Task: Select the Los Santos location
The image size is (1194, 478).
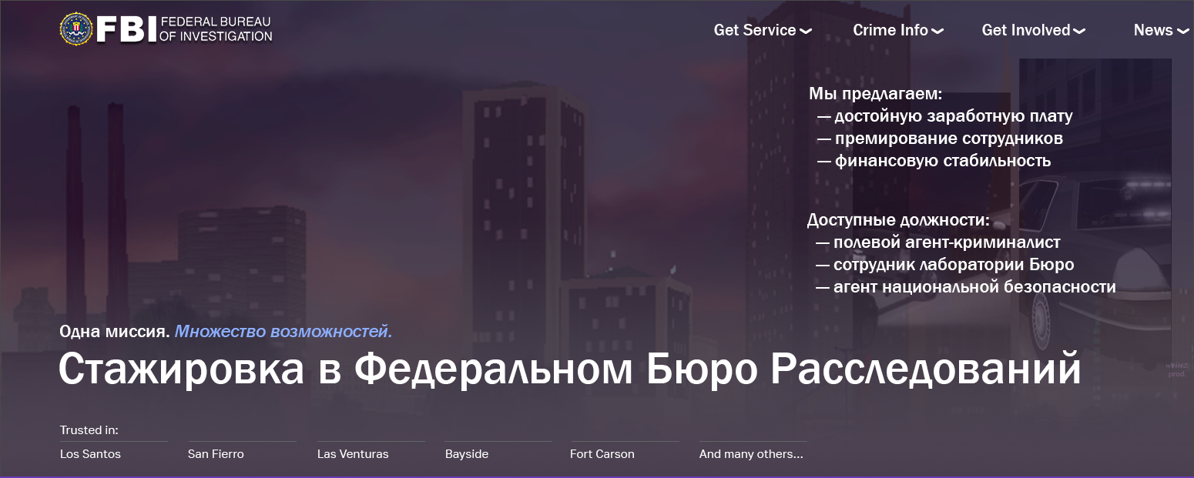Action: pos(90,454)
